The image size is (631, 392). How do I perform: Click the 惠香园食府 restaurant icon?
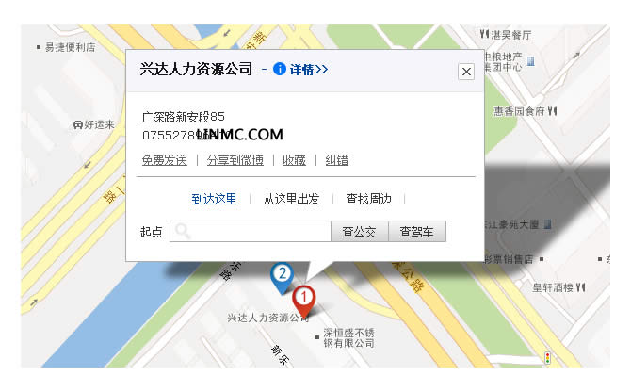553,111
